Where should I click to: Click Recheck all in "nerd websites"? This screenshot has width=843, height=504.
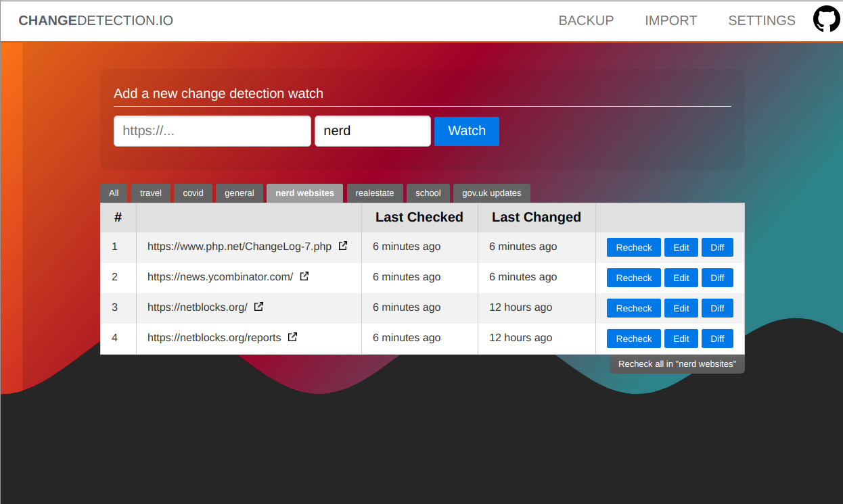tap(677, 364)
